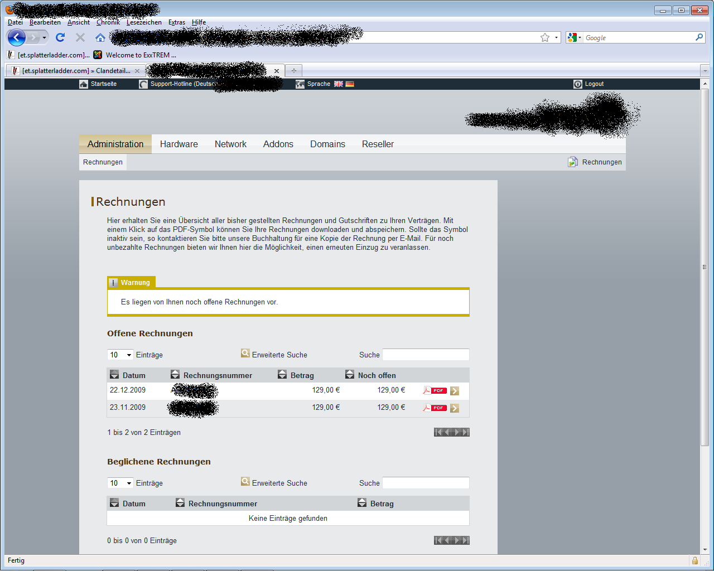Reload the page with the refresh icon
Image resolution: width=714 pixels, height=571 pixels.
point(60,37)
